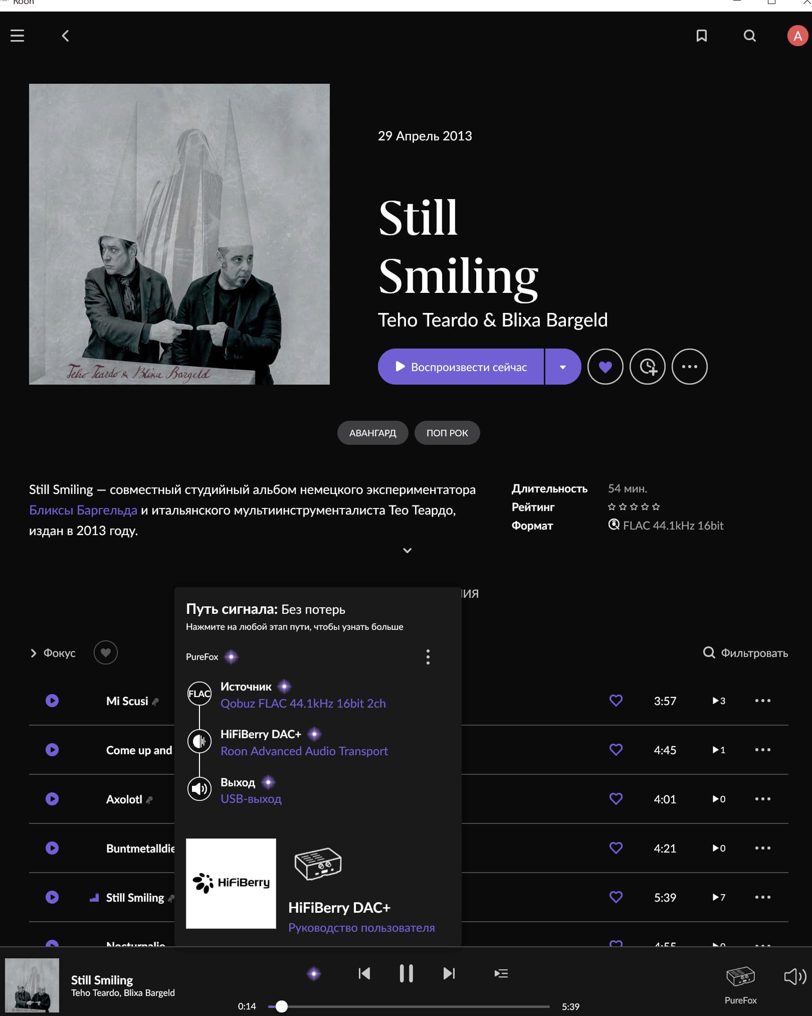Open the hamburger navigation menu
The image size is (812, 1016).
click(x=17, y=36)
